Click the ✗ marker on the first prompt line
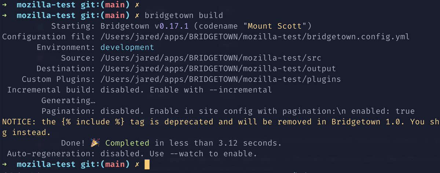440x173 pixels. point(137,5)
